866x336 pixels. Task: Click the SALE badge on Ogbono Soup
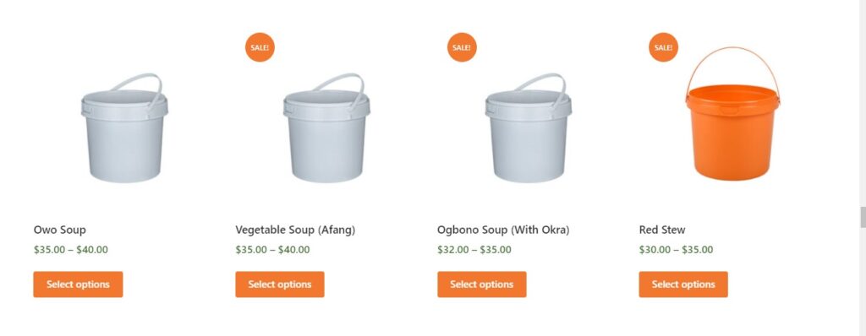click(x=462, y=47)
